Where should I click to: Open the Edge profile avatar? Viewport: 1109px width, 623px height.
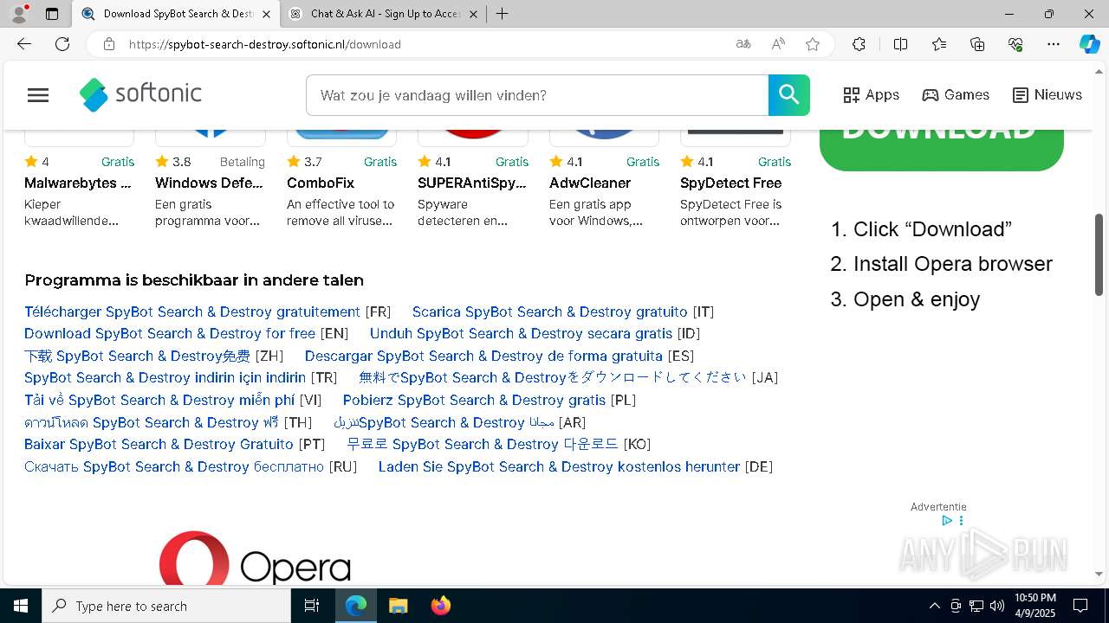pos(19,14)
